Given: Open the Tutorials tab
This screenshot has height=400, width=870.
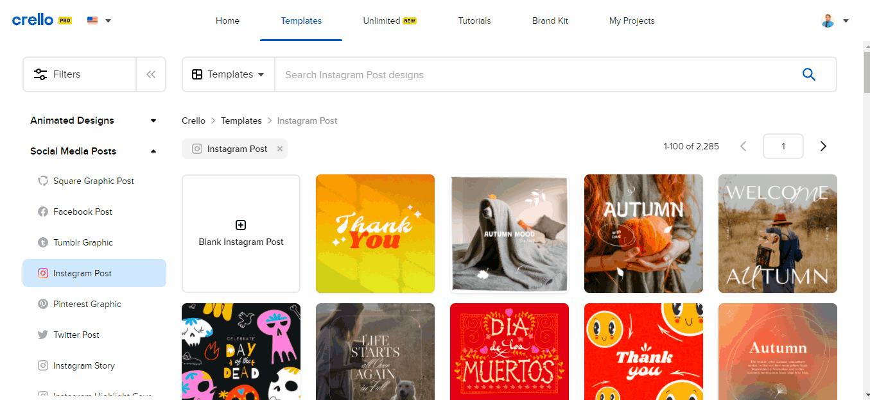Looking at the screenshot, I should 474,21.
